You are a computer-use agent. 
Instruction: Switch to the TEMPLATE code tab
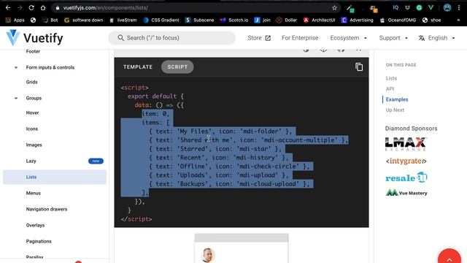click(x=138, y=66)
